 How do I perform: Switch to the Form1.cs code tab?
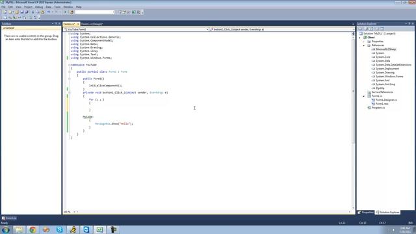point(70,24)
